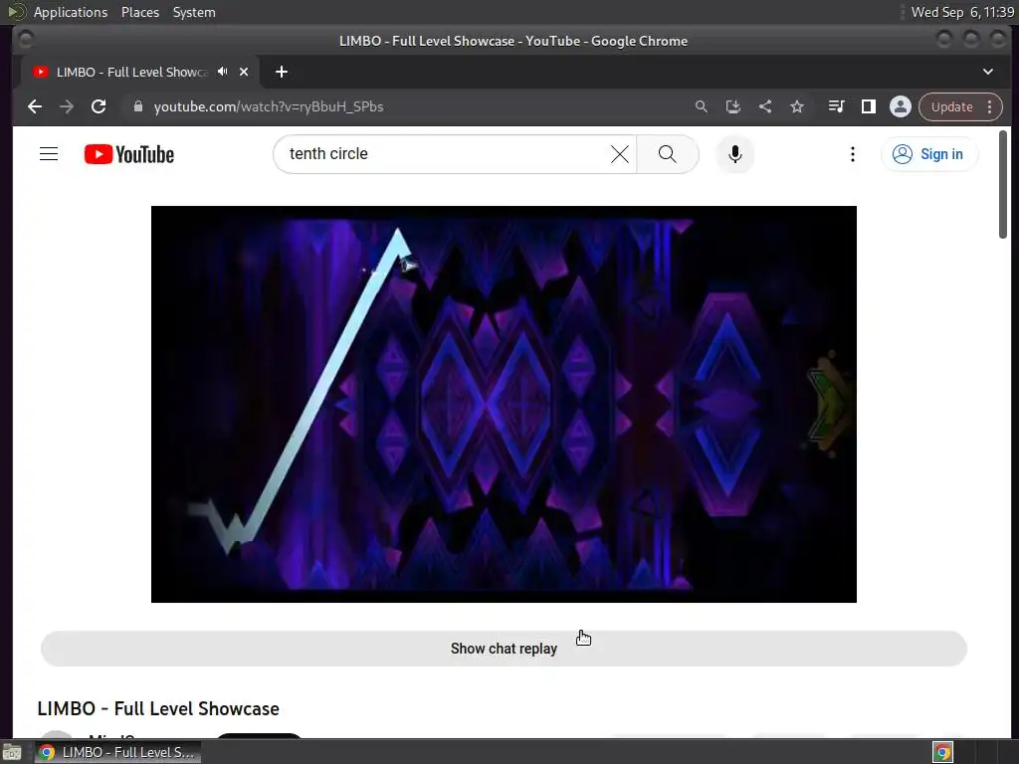Click the Sign in button

pos(929,154)
